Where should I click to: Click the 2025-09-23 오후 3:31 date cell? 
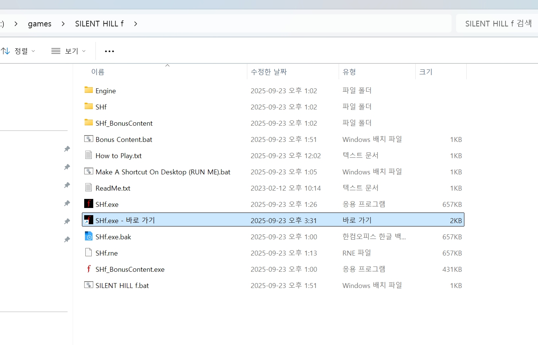[284, 221]
